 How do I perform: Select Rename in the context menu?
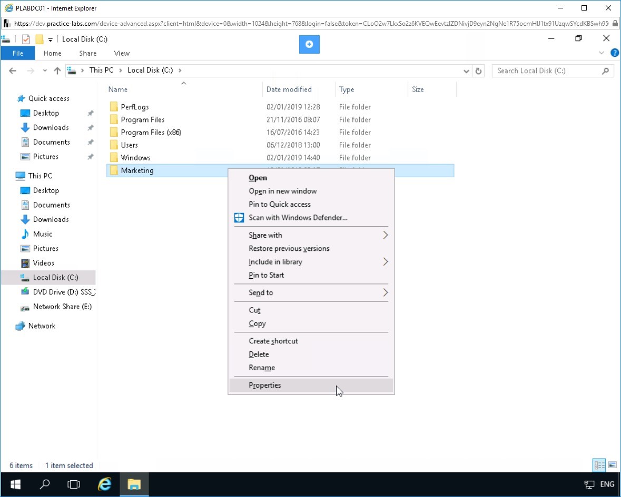[x=311, y=368]
